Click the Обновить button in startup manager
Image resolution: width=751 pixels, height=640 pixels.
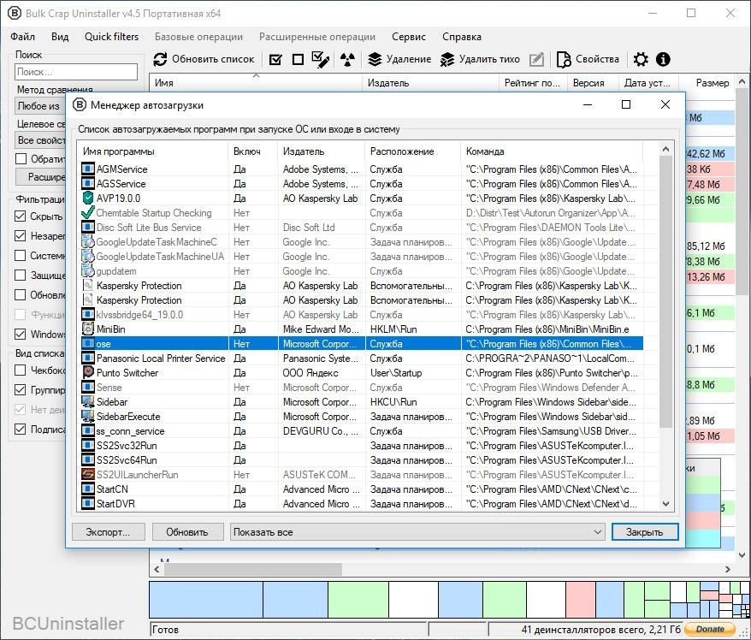coord(187,531)
